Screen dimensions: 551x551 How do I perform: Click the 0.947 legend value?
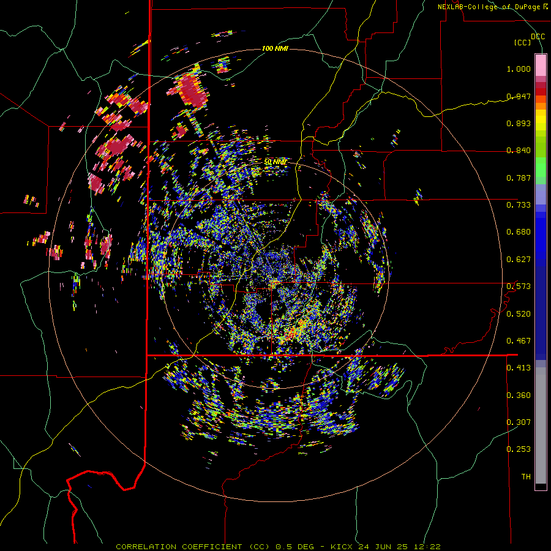(519, 96)
